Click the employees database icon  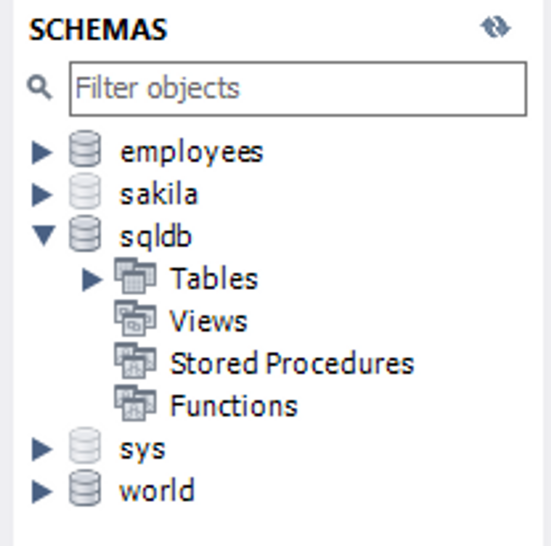pyautogui.click(x=85, y=149)
